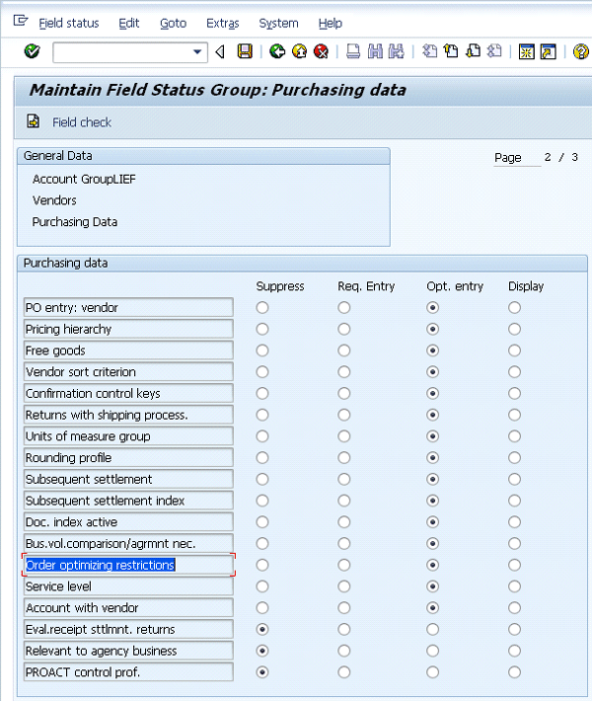Open the command field dropdown arrow

coord(197,52)
